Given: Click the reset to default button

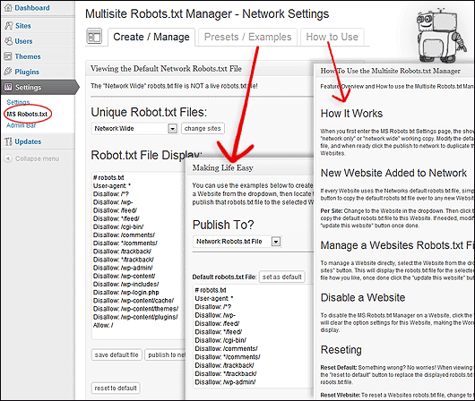Looking at the screenshot, I should tap(116, 388).
